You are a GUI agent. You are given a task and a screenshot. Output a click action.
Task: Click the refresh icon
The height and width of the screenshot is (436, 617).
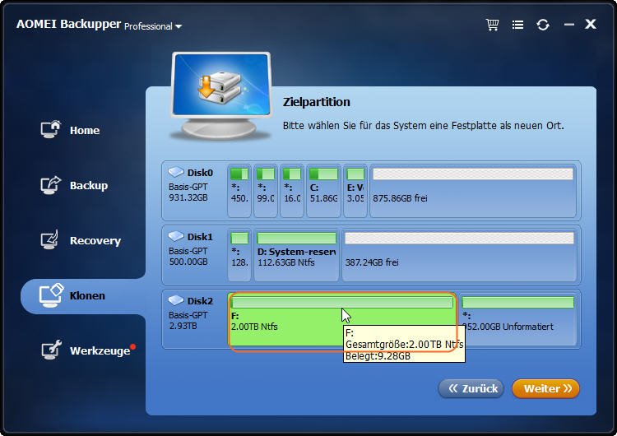pyautogui.click(x=543, y=25)
